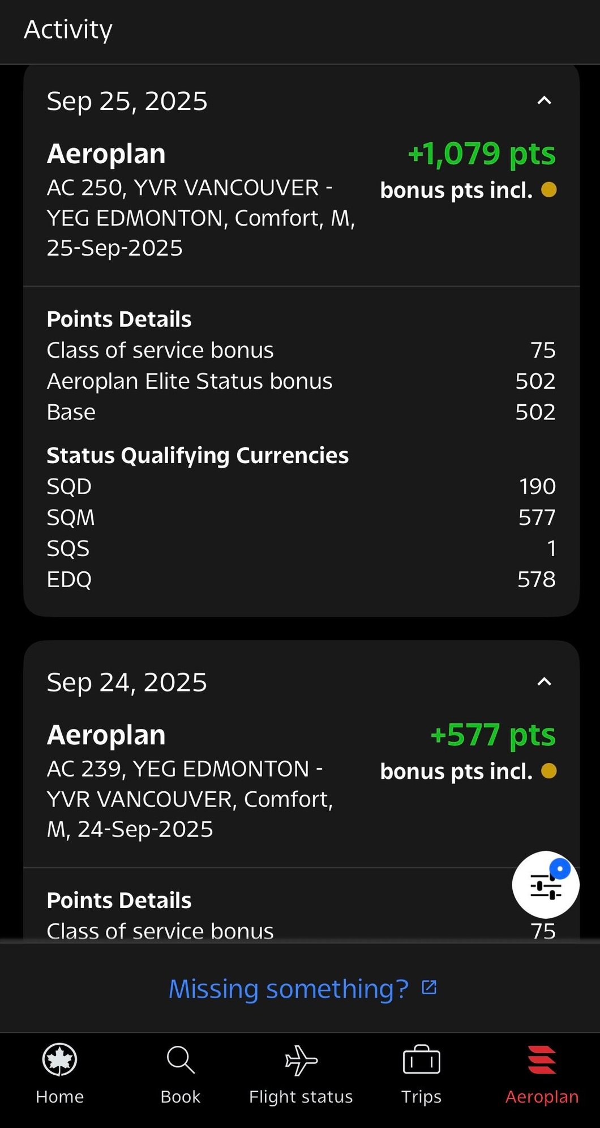
Task: Open the activity filter floating button
Action: [546, 884]
